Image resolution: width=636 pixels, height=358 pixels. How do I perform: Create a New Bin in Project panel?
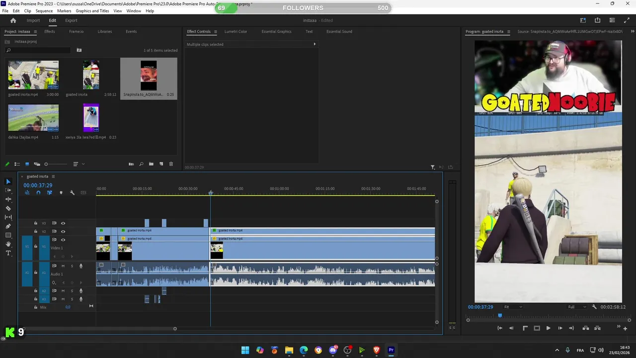point(151,164)
